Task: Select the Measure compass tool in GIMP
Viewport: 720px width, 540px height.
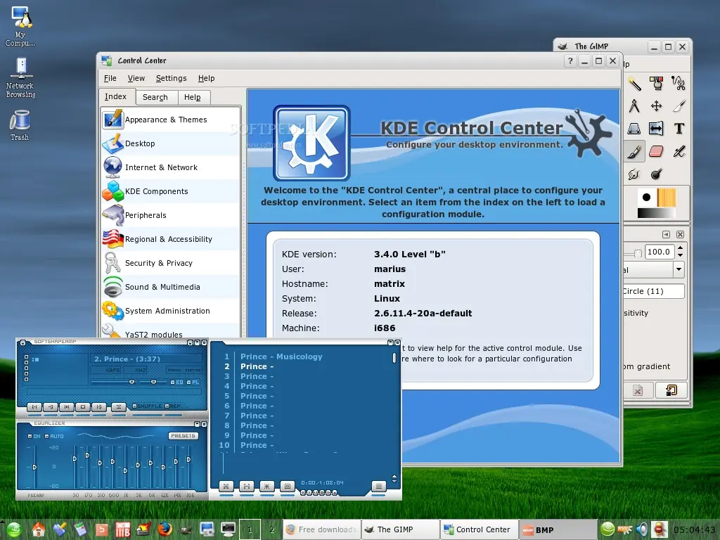Action: [634, 106]
